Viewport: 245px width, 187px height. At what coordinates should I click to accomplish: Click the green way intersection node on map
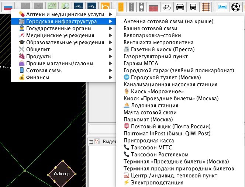tap(25, 170)
